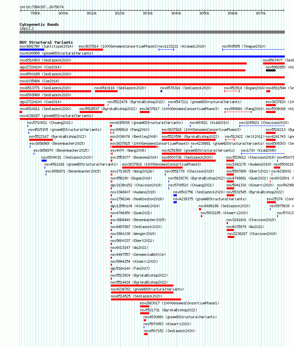Click nsv6507152 (Sedlazeck2020) label
This screenshot has height=347, width=294.
click(x=169, y=331)
